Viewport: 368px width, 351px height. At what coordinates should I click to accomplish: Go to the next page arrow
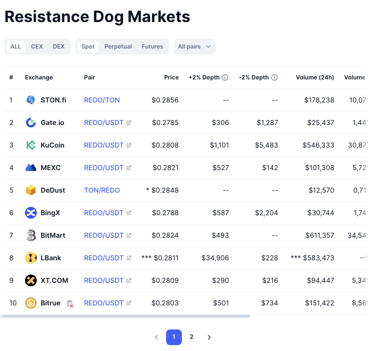[209, 337]
